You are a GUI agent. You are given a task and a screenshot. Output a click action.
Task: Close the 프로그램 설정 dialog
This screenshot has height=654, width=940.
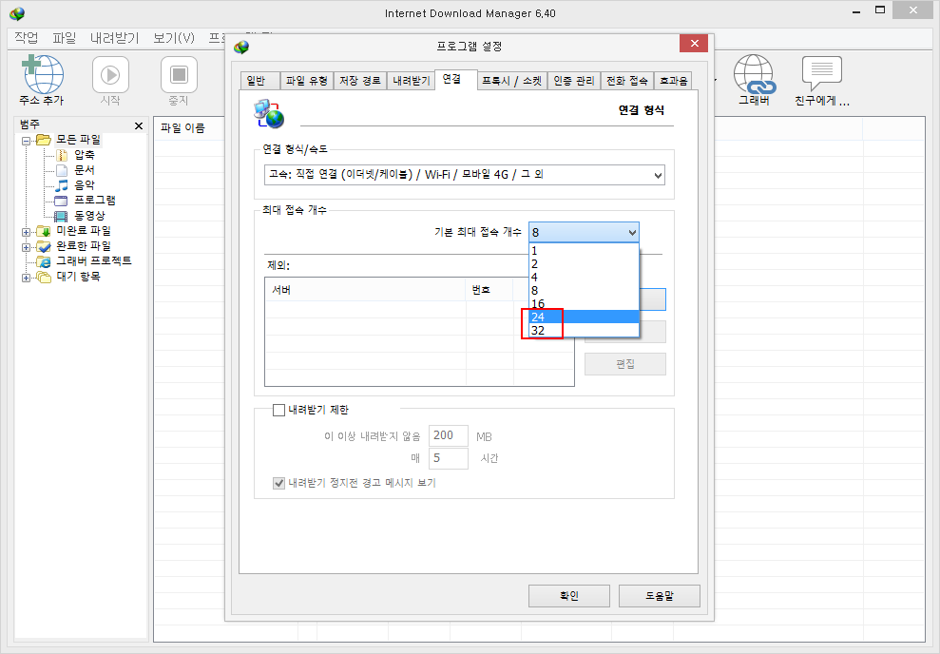pyautogui.click(x=694, y=43)
